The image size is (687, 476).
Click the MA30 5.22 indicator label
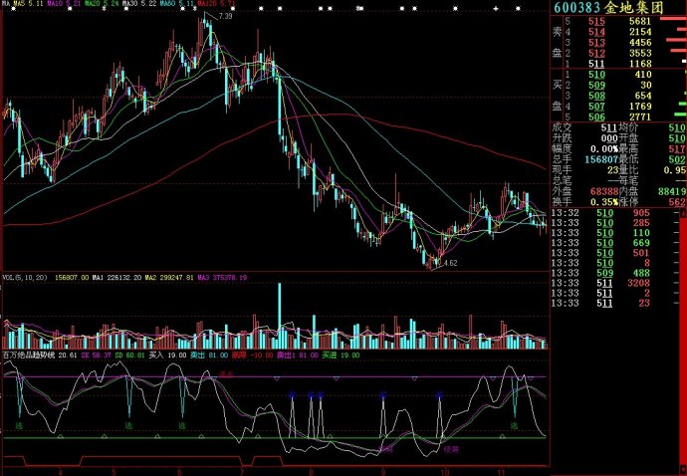[x=138, y=4]
